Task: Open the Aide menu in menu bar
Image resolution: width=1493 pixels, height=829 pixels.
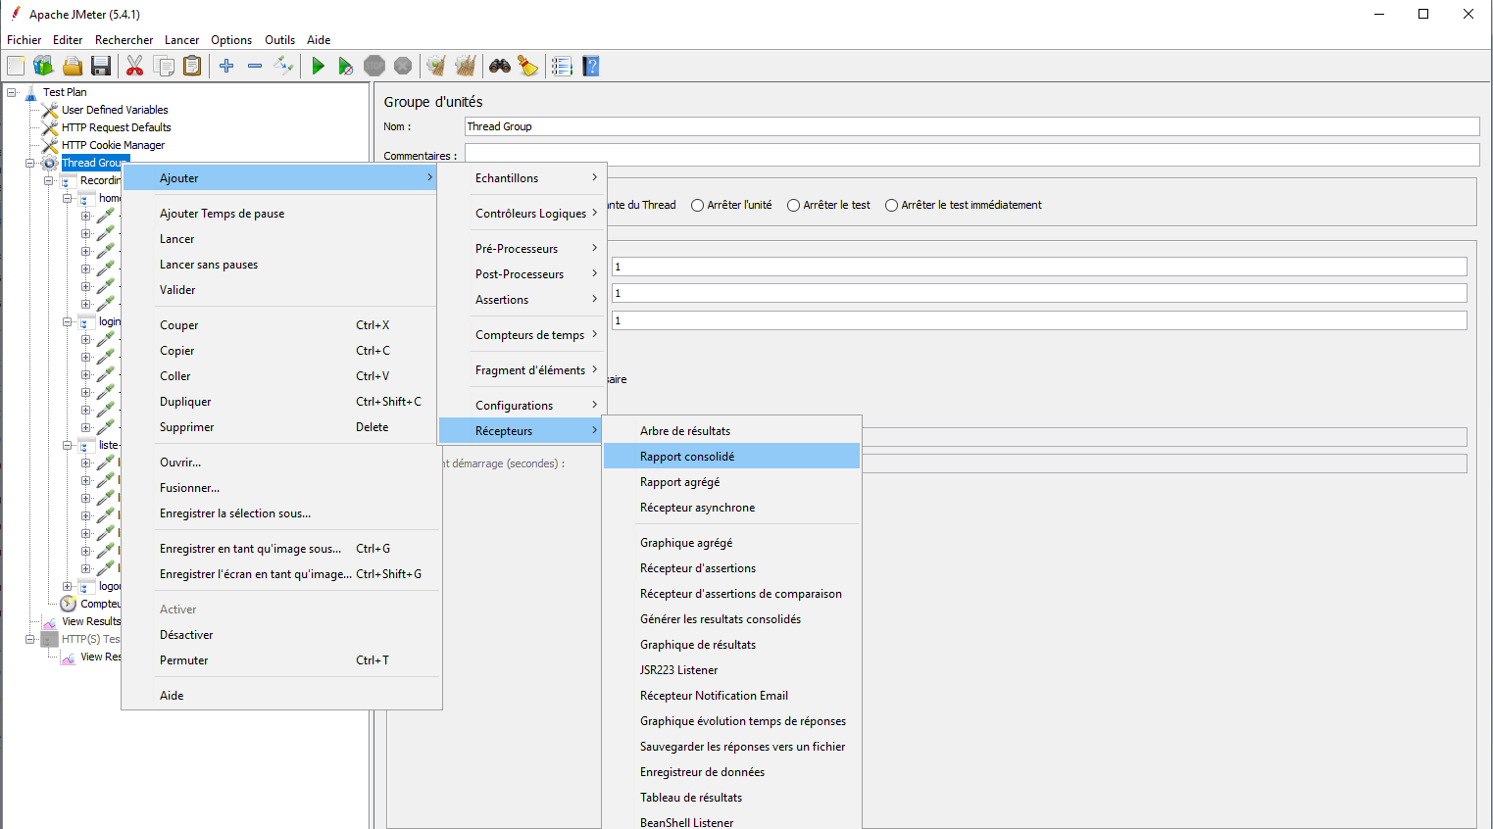Action: click(x=319, y=40)
